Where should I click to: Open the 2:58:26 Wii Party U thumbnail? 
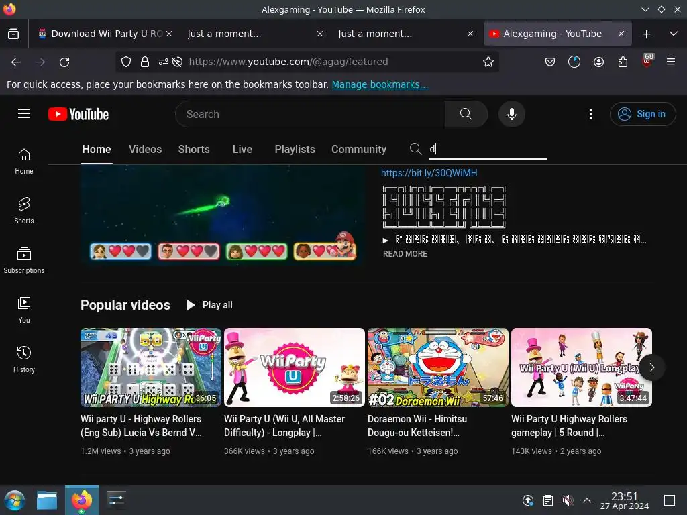[295, 367]
